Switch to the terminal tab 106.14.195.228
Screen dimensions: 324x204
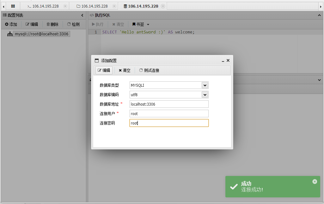tap(43, 6)
